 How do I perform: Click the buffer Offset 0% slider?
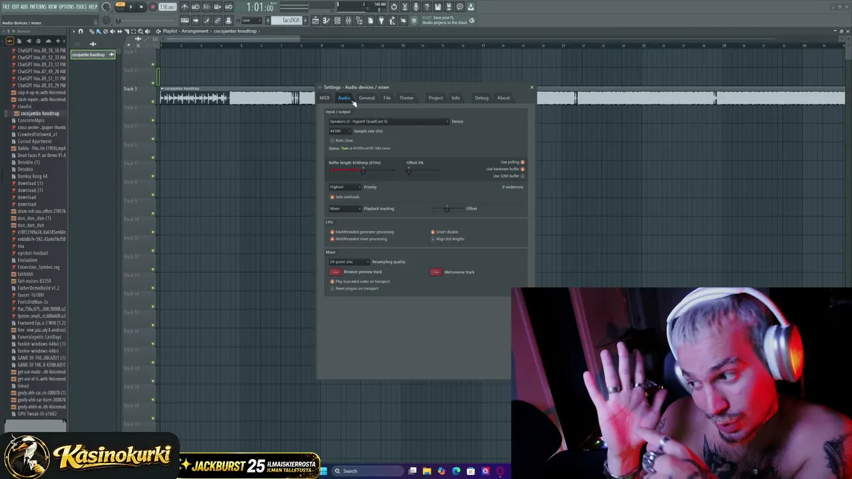coord(423,171)
